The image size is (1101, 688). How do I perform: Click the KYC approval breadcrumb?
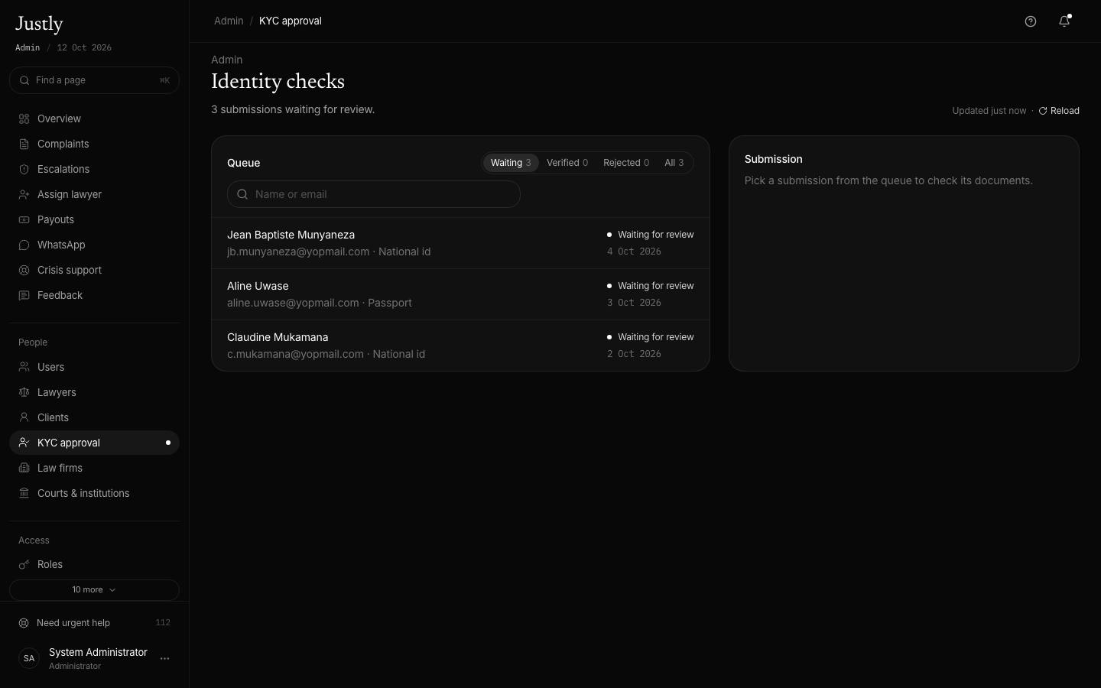click(x=291, y=21)
